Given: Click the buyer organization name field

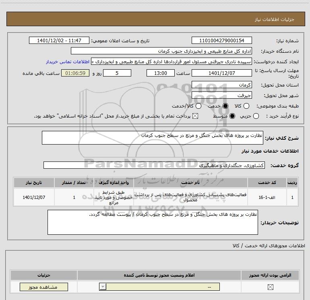Looking at the screenshot, I should tap(161, 51).
